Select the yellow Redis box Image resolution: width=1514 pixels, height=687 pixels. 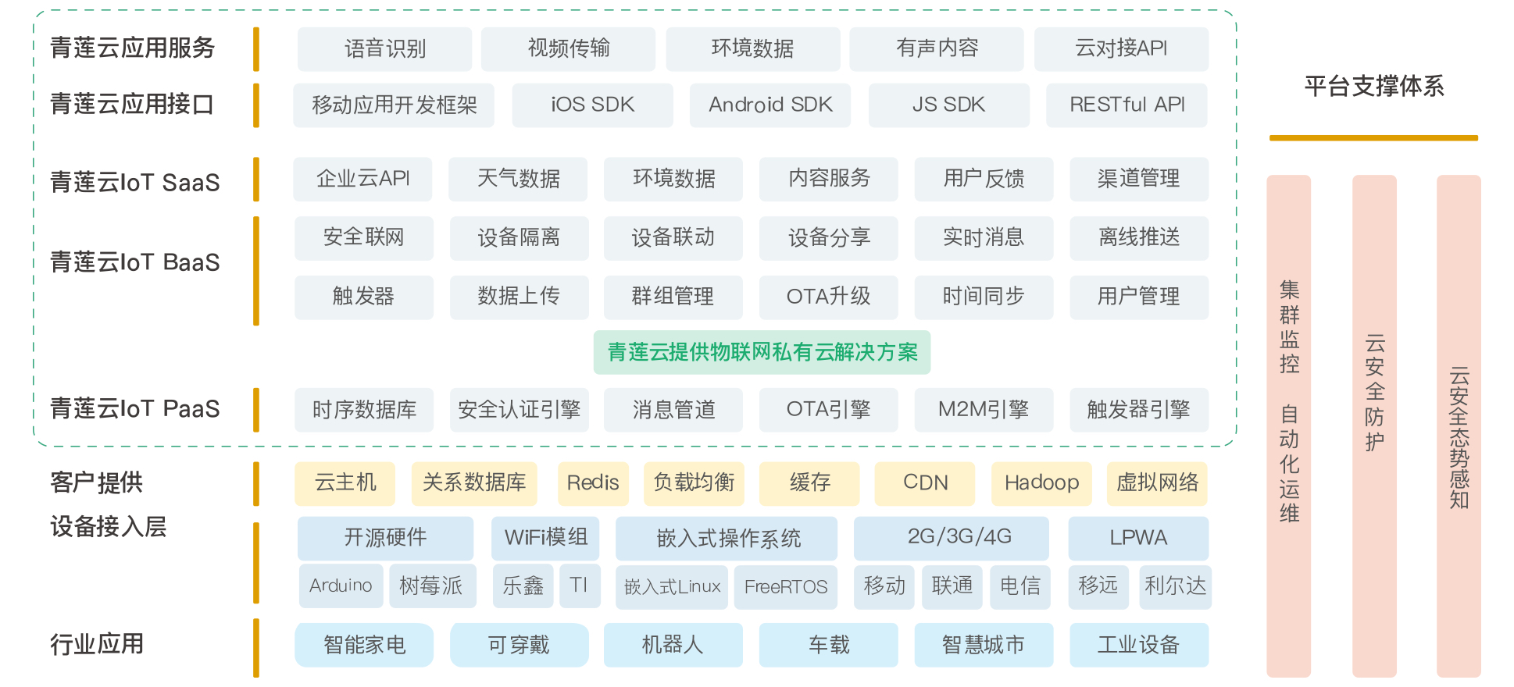592,483
